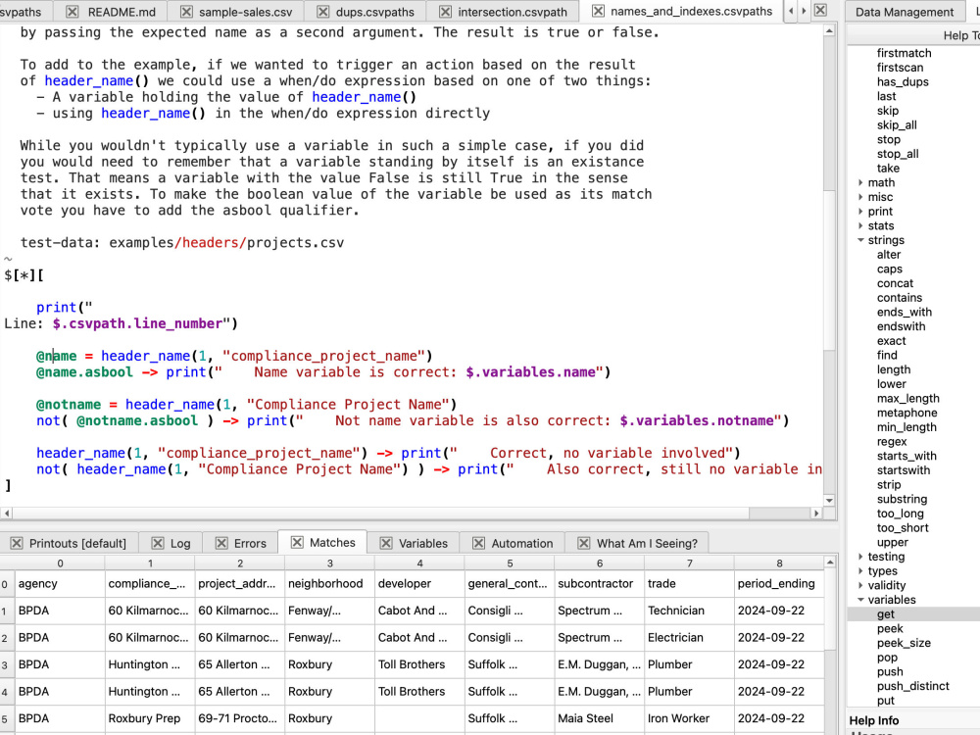Close the Log panel tab via its X icon

pyautogui.click(x=158, y=543)
